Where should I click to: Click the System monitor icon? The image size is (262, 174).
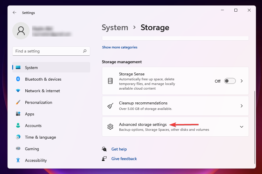tap(18, 68)
